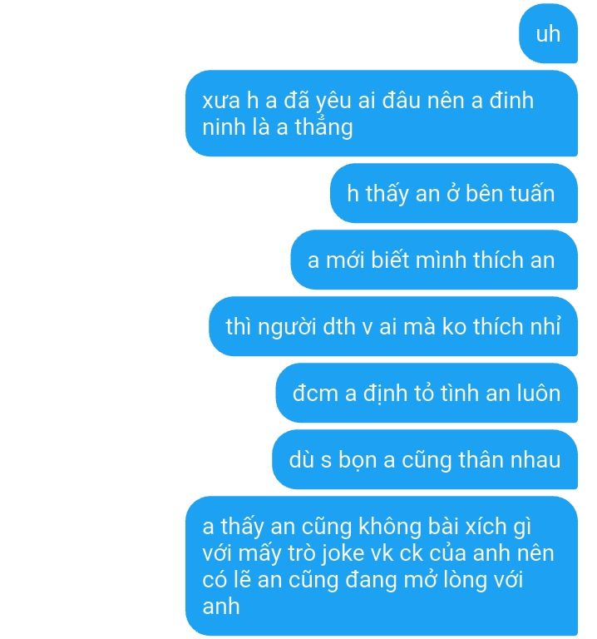Click the word 'nhỉ' ending the fifth bubble

[x=545, y=326]
